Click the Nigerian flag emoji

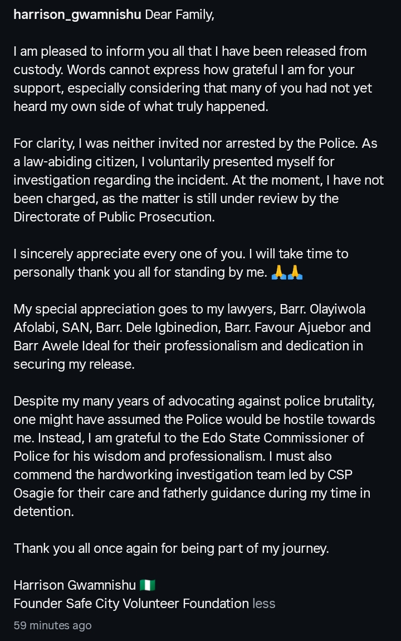click(148, 585)
